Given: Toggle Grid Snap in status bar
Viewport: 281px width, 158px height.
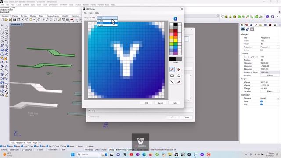Looking at the screenshot, I should 89,150.
